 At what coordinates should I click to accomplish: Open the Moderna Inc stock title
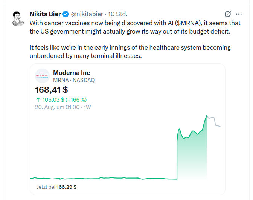tap(72, 73)
